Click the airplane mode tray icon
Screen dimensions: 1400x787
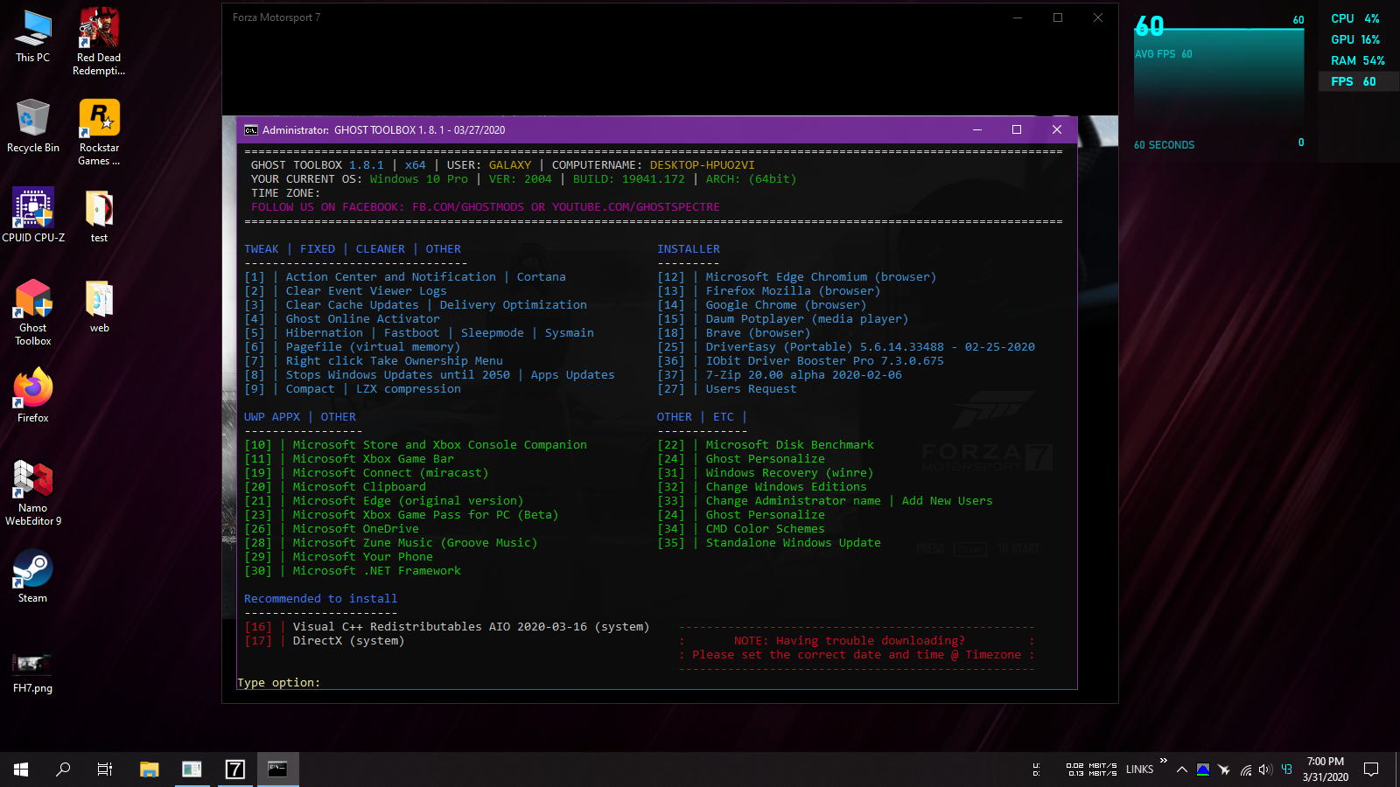(1224, 770)
